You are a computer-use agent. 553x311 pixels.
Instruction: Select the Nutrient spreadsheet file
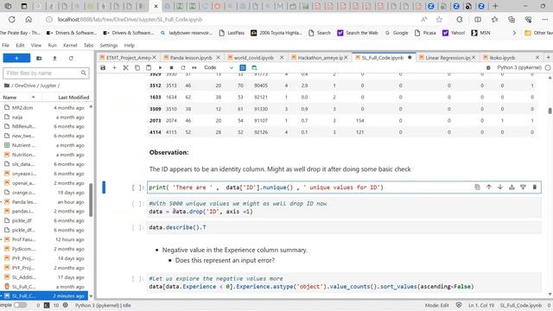pos(45,145)
